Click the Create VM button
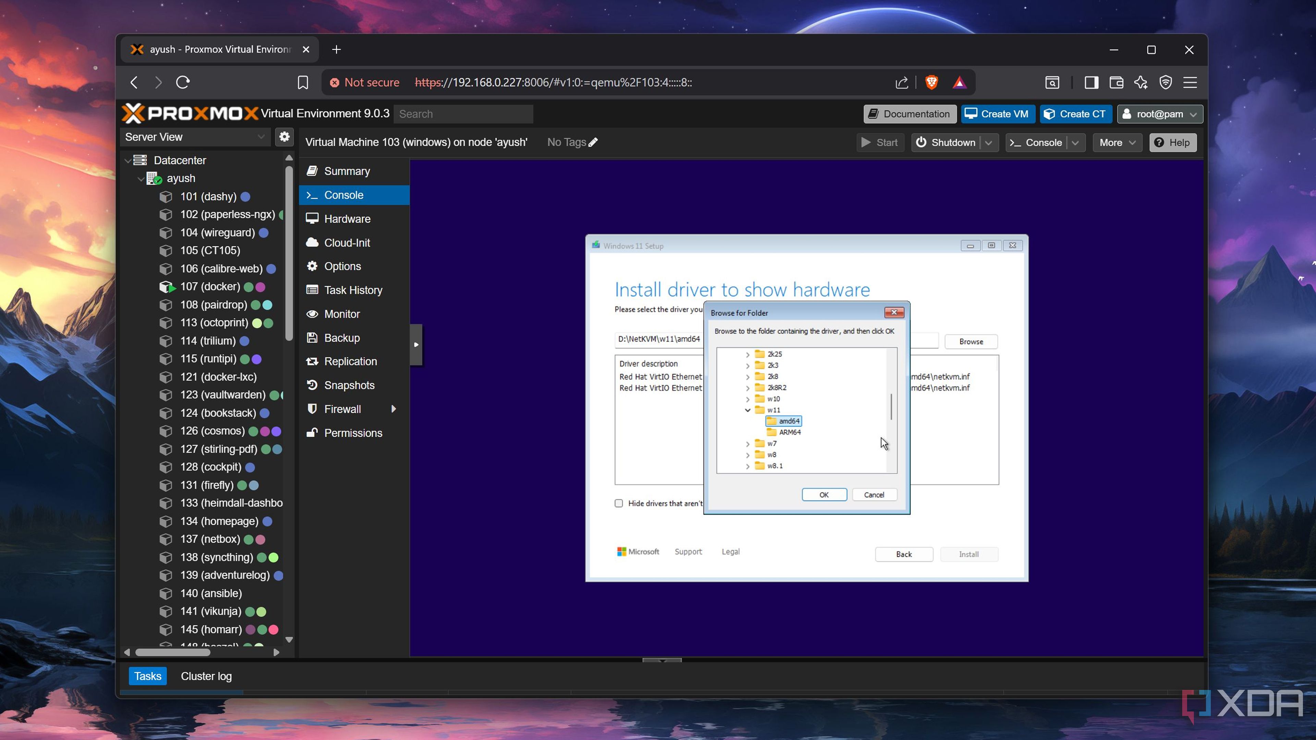The image size is (1316, 740). pyautogui.click(x=998, y=114)
